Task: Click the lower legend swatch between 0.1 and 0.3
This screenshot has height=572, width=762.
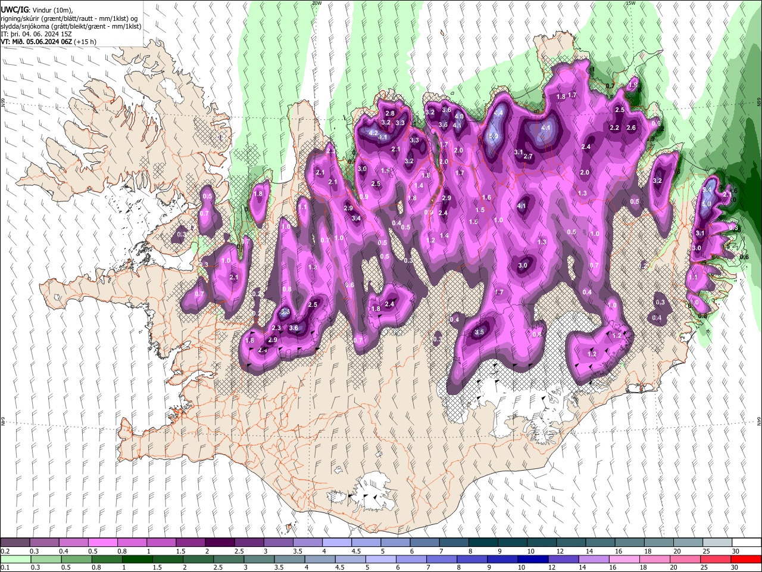Action: coord(15,559)
